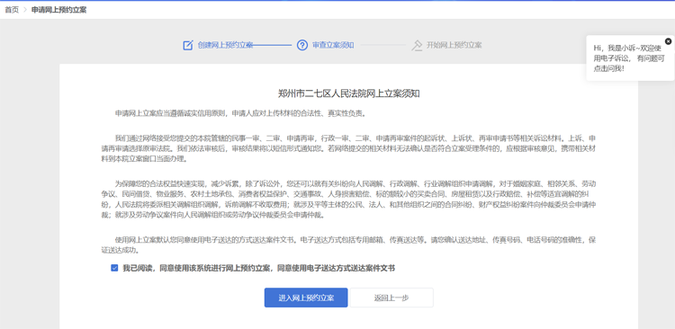Viewport: 675px width, 329px height.
Task: Click the 首页 breadcrumb link
Action: [x=12, y=10]
